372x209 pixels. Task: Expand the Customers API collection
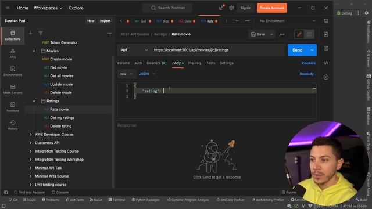click(30, 143)
